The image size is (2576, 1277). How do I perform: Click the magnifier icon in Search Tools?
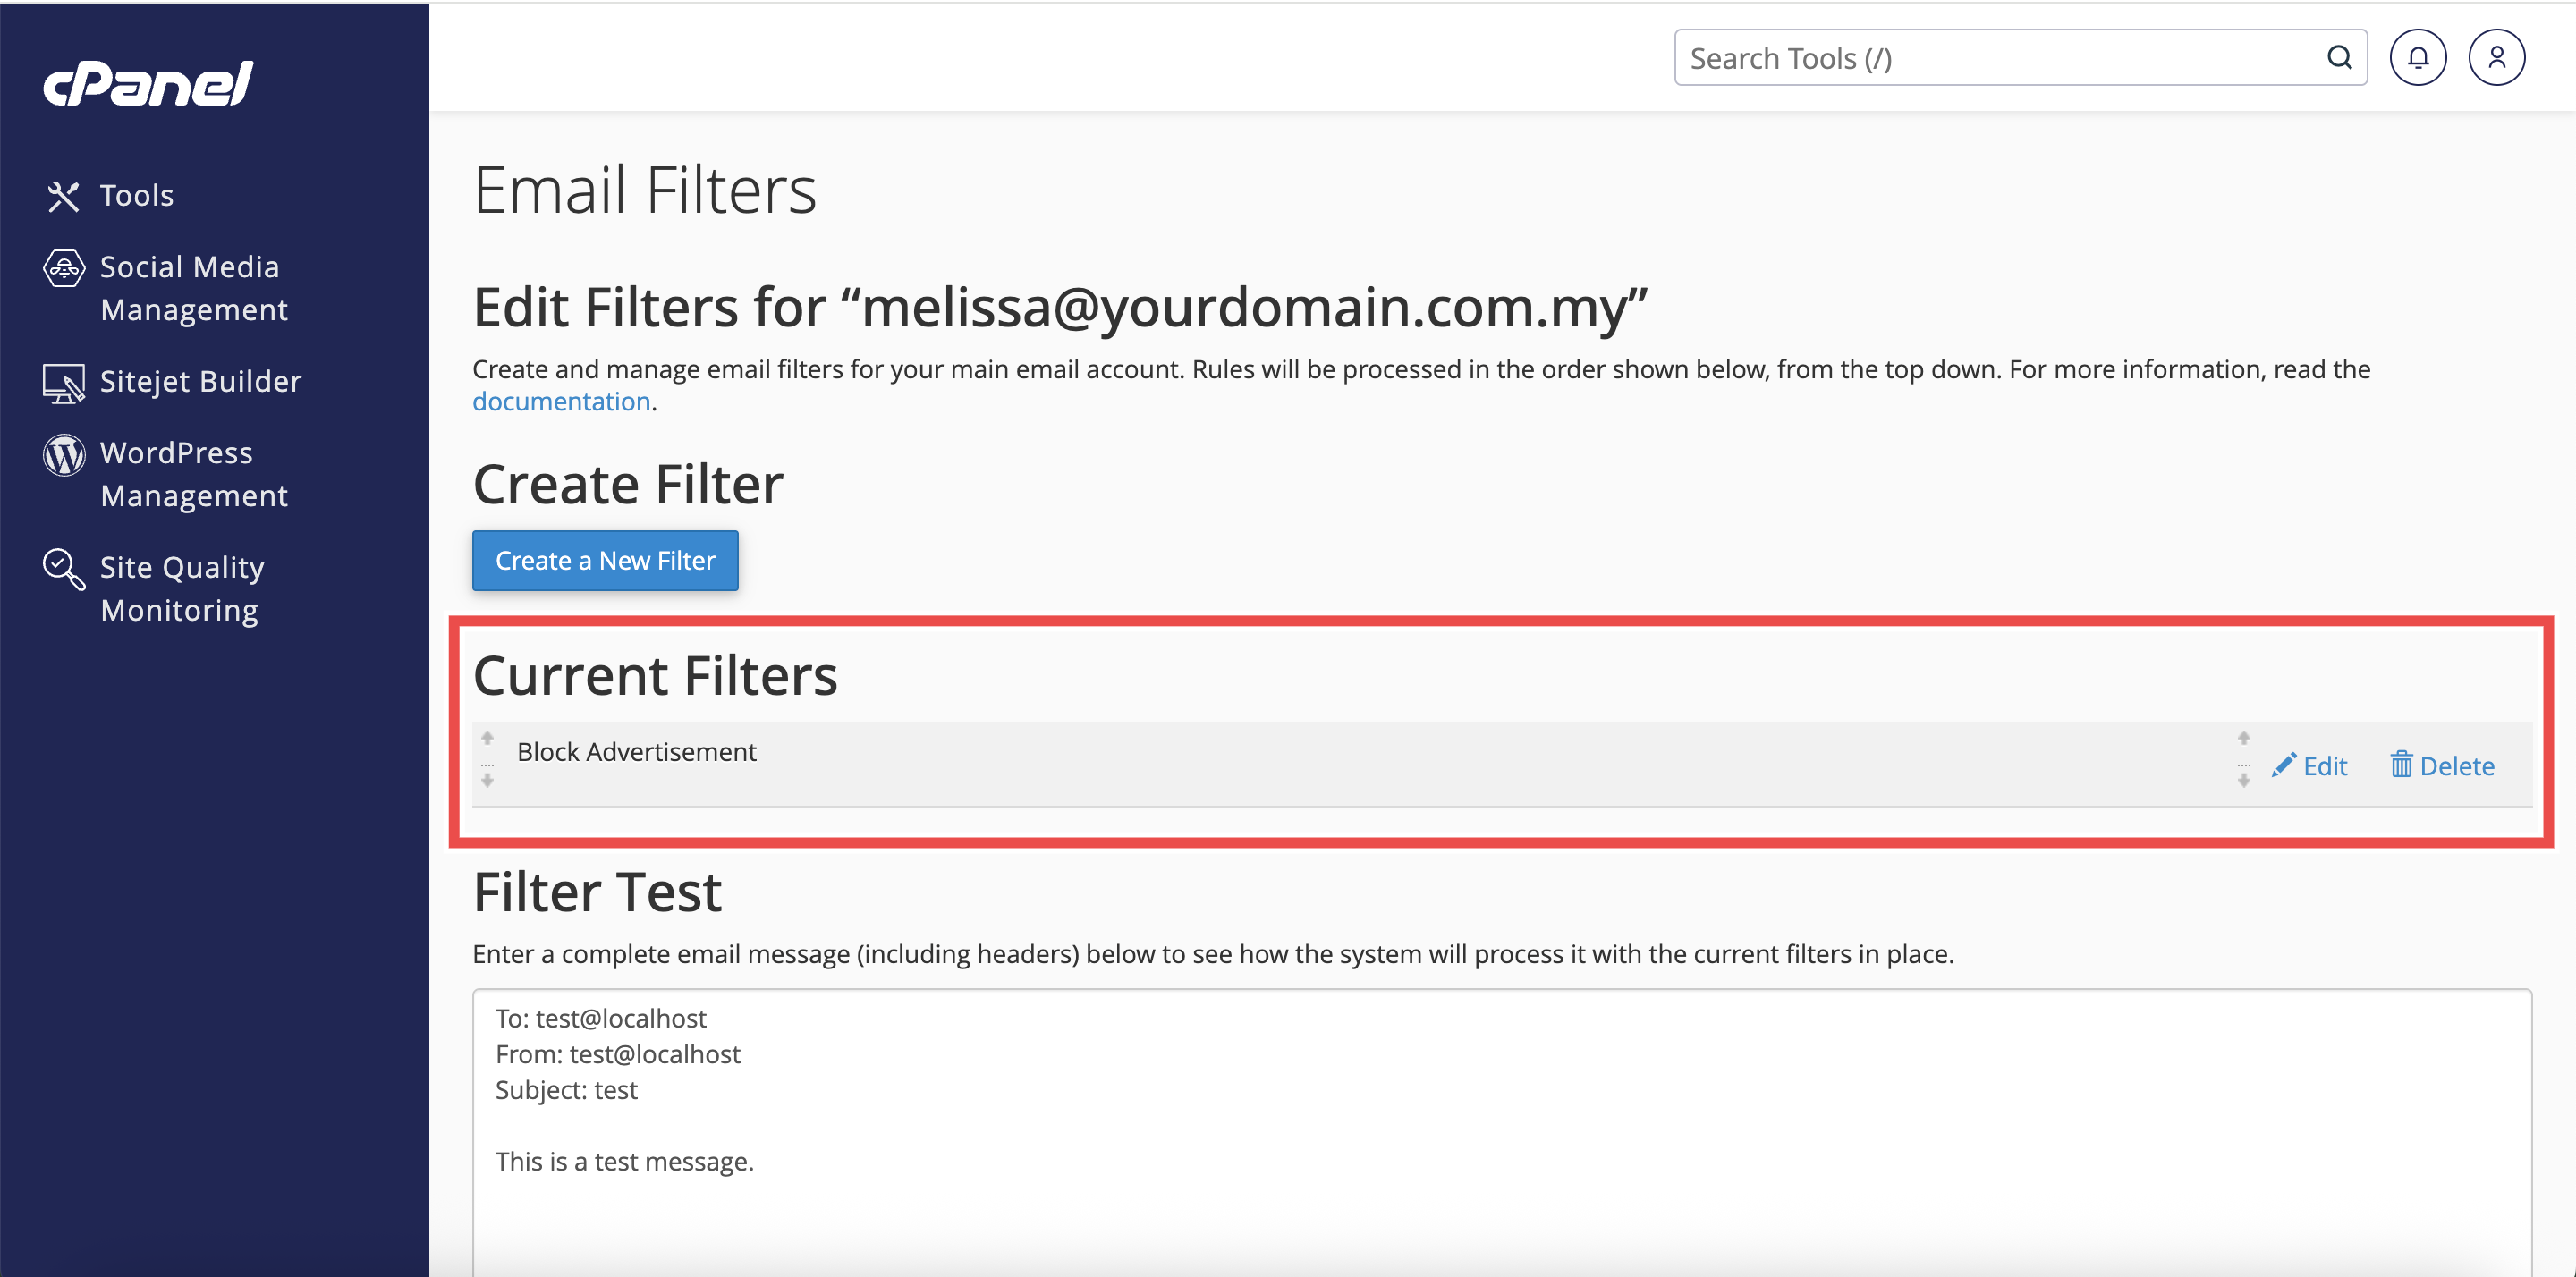tap(2339, 58)
